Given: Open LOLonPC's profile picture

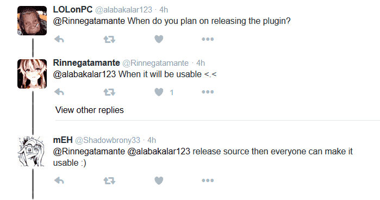Looking at the screenshot, I should (32, 21).
